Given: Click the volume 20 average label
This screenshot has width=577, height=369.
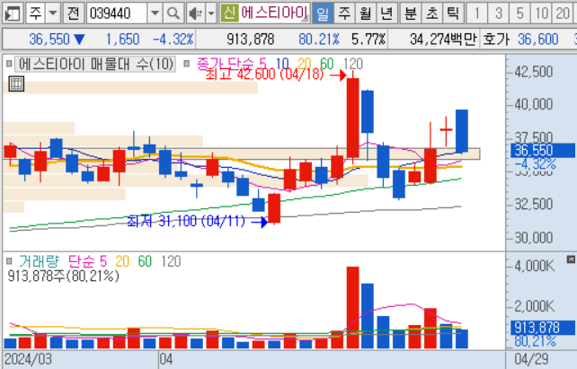Looking at the screenshot, I should [122, 261].
